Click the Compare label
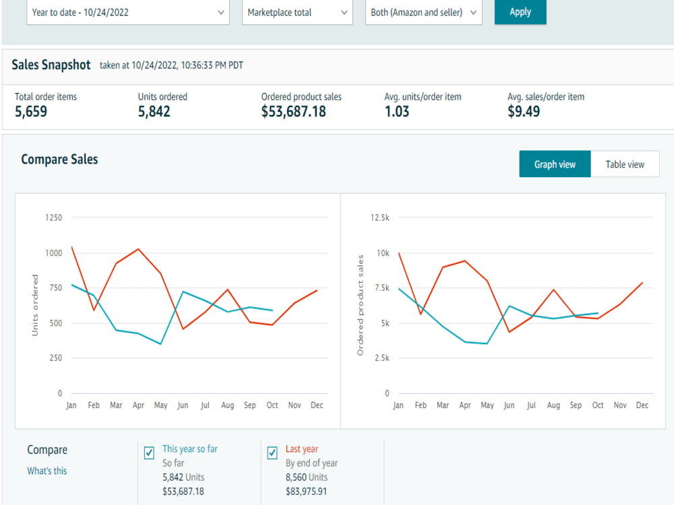This screenshot has height=505, width=674. pyautogui.click(x=47, y=450)
